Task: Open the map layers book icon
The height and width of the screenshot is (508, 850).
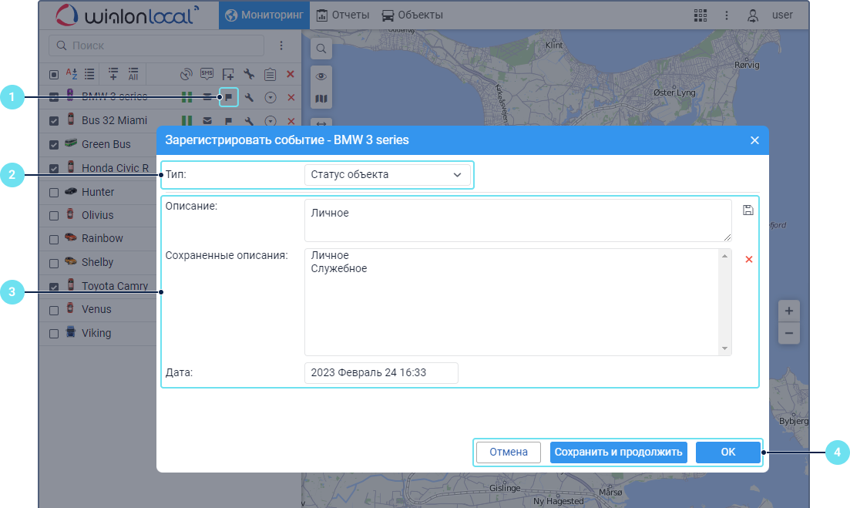Action: tap(321, 99)
